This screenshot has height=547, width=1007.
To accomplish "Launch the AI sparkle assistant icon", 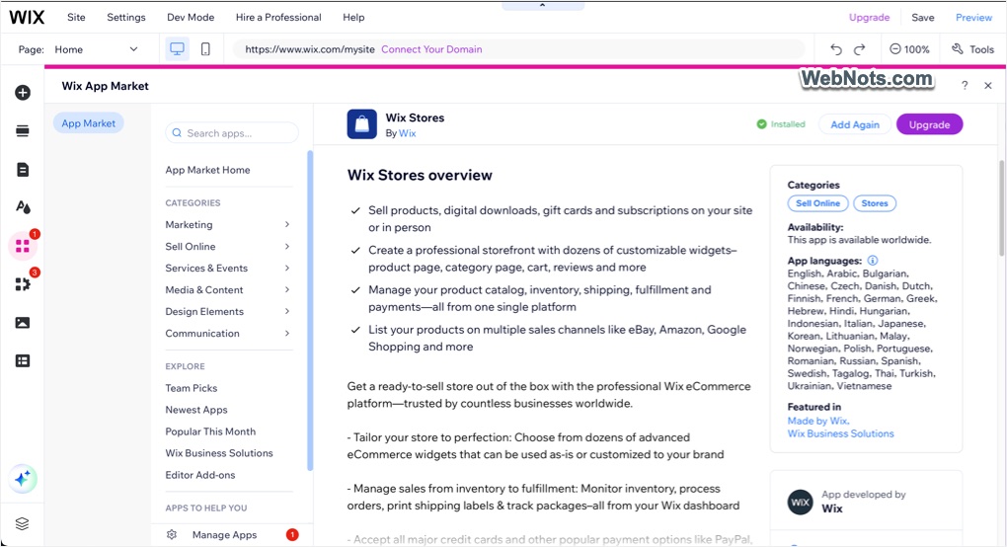I will [x=23, y=479].
